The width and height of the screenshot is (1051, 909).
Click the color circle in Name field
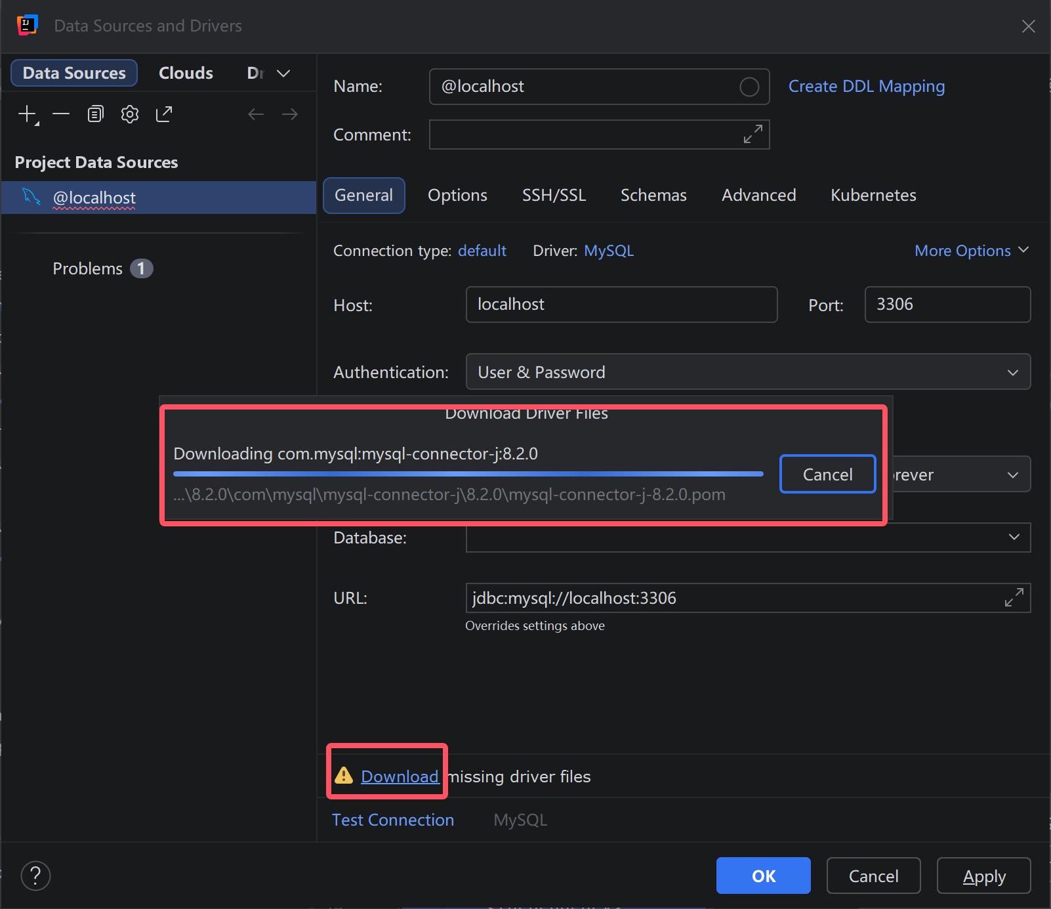[x=749, y=87]
